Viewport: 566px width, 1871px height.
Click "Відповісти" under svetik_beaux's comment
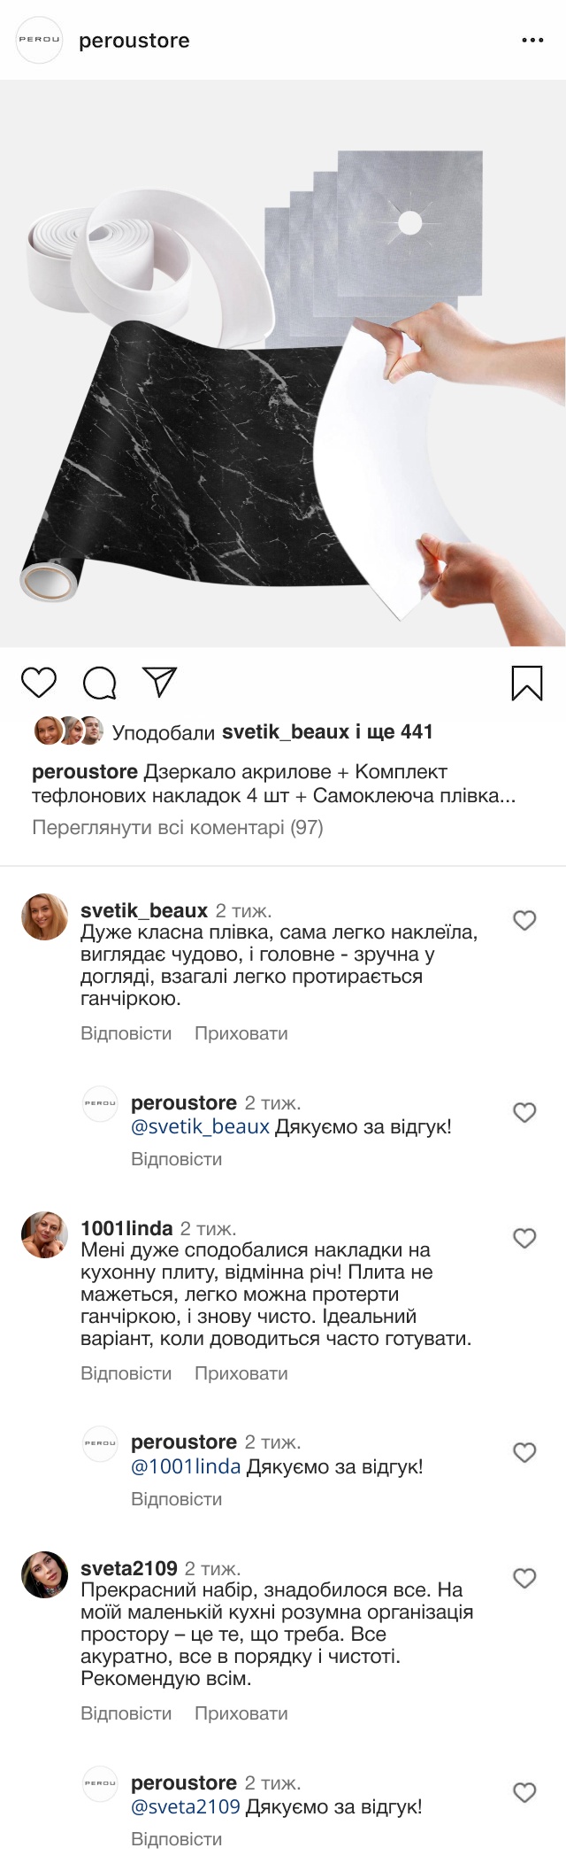click(x=126, y=1033)
